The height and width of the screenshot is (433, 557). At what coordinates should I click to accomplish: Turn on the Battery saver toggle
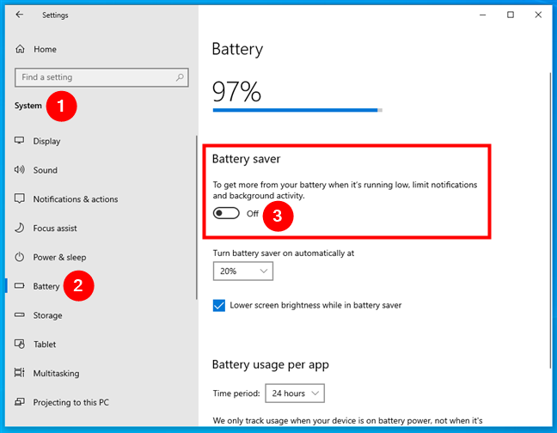click(226, 213)
